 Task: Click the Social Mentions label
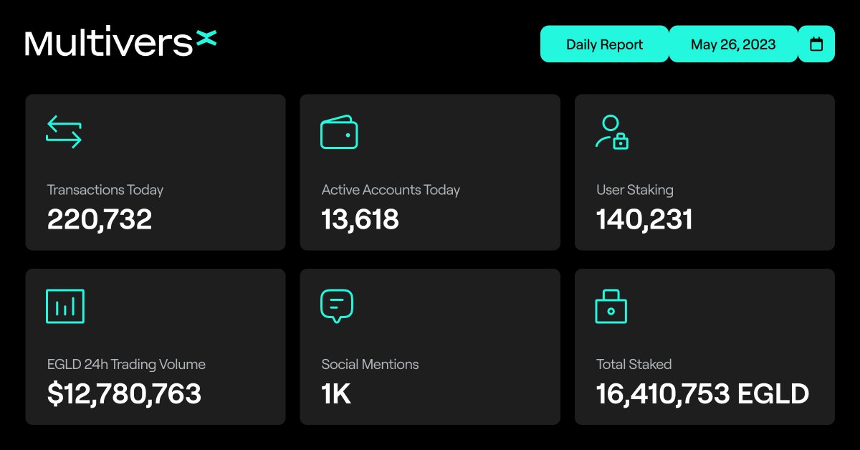(370, 364)
